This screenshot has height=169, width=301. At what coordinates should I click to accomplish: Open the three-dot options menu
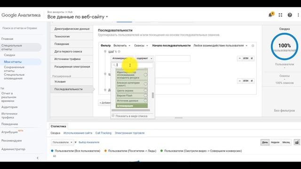[x=298, y=15]
